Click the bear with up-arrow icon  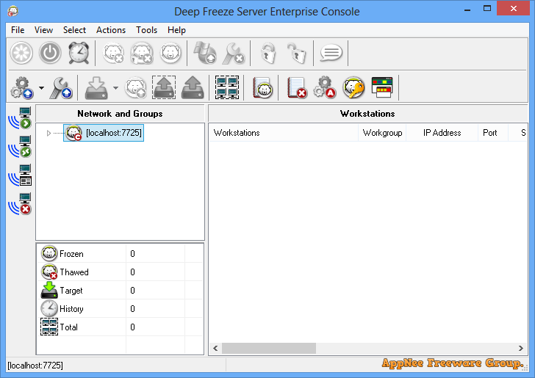[136, 88]
